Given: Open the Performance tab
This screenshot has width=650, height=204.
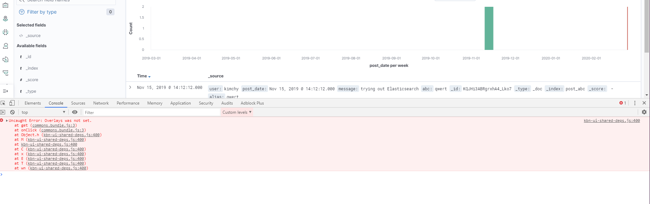Looking at the screenshot, I should pos(128,103).
